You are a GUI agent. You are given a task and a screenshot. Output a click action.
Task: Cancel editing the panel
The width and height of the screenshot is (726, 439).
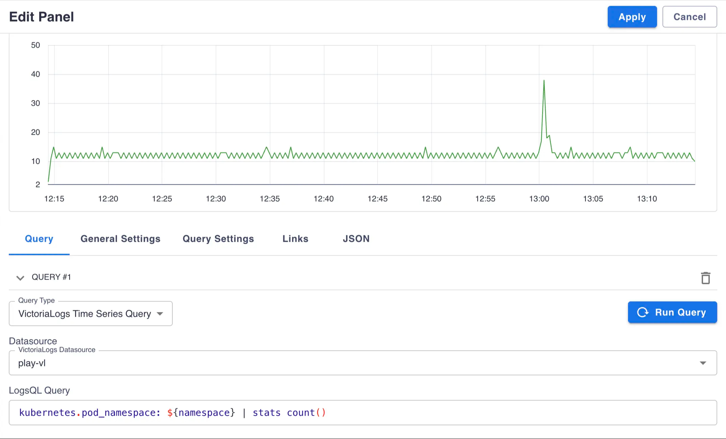tap(689, 17)
